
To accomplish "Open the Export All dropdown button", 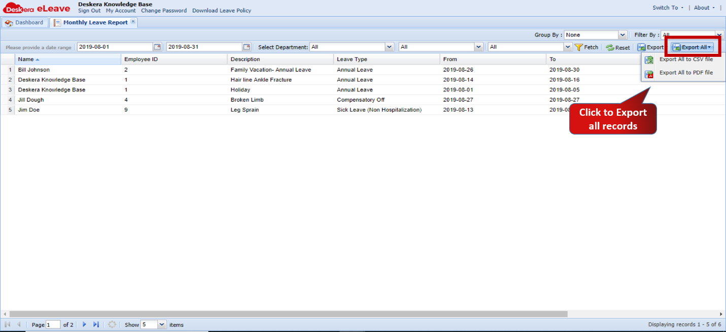I will point(693,47).
